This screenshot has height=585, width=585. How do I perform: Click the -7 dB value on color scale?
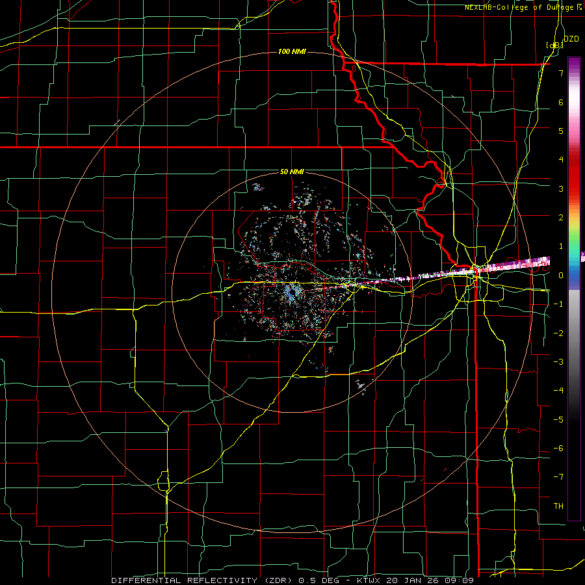(x=558, y=477)
